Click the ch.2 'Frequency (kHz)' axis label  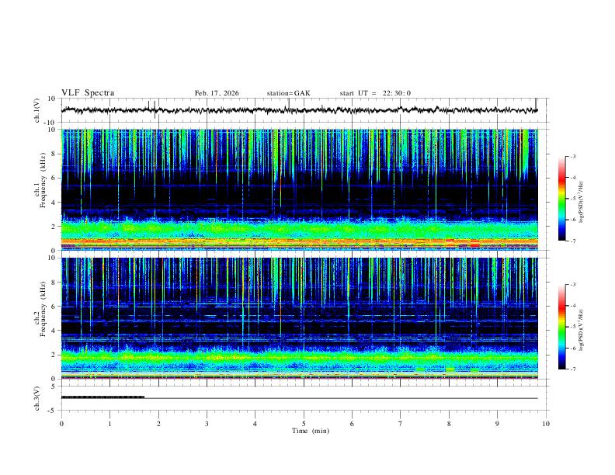point(43,309)
